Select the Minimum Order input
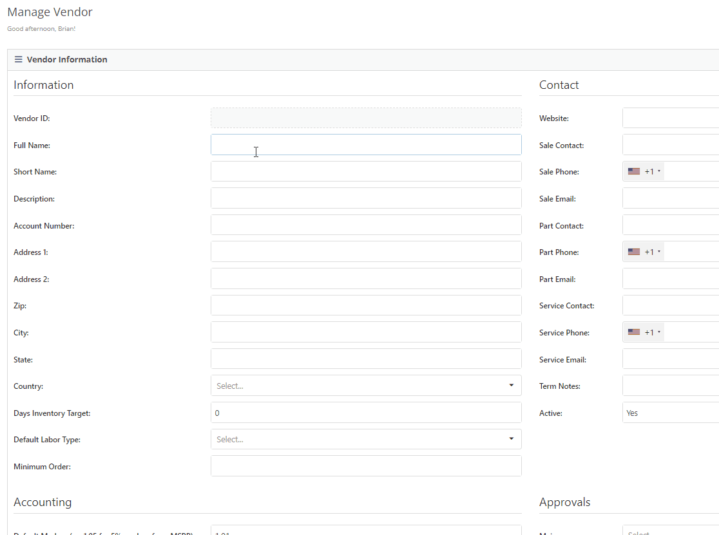 pos(366,466)
